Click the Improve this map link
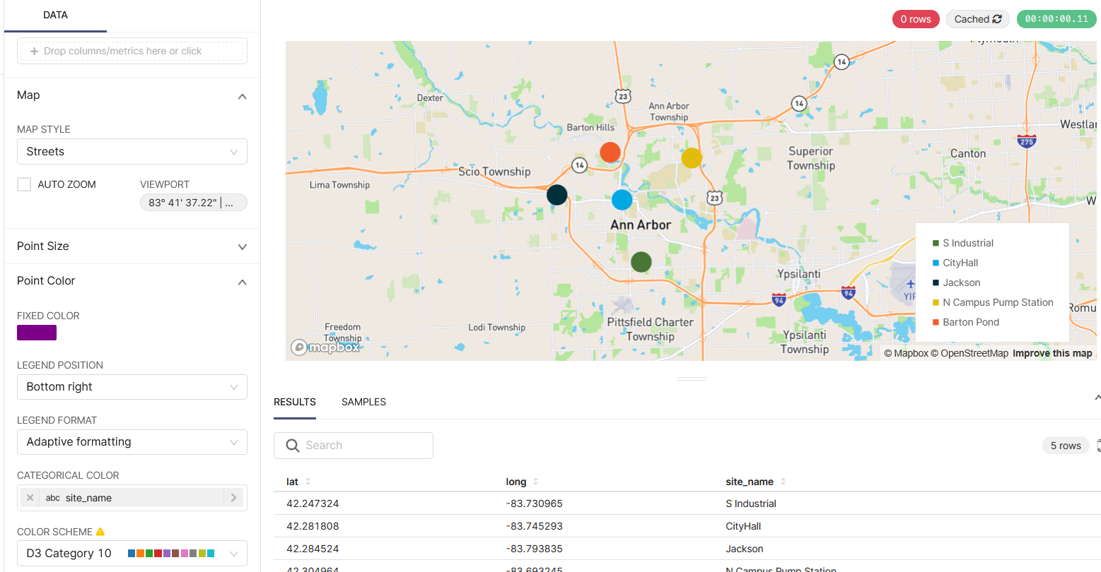 pos(1052,353)
